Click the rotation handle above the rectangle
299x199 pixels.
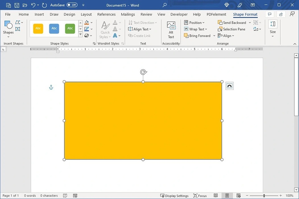(143, 72)
